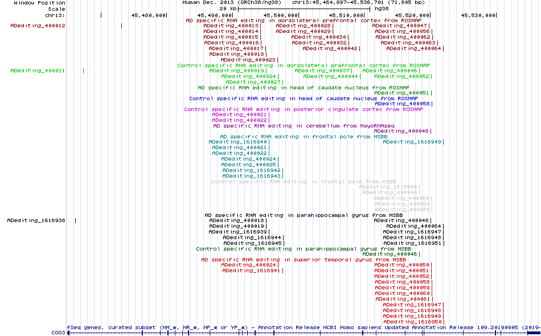Screen dimensions: 541x336
Task: Click the 45,500,000 ruler position label
Action: coord(280,15)
